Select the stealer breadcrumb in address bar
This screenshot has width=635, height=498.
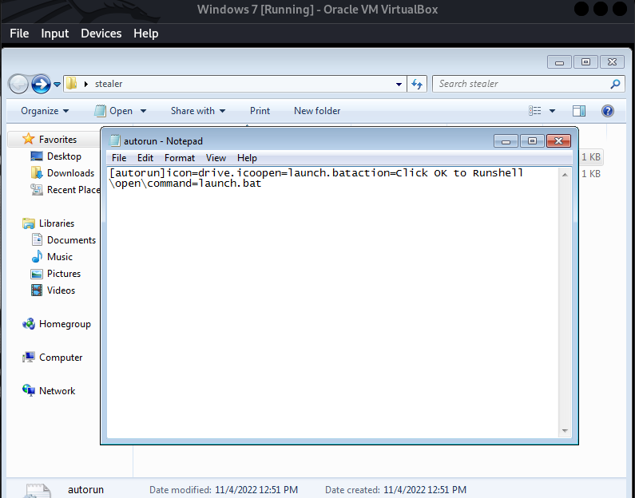109,84
